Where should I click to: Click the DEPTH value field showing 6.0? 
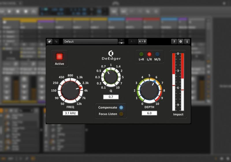pos(149,113)
